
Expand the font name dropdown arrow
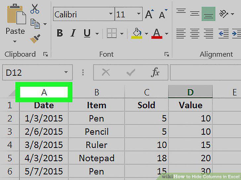pyautogui.click(x=111, y=14)
